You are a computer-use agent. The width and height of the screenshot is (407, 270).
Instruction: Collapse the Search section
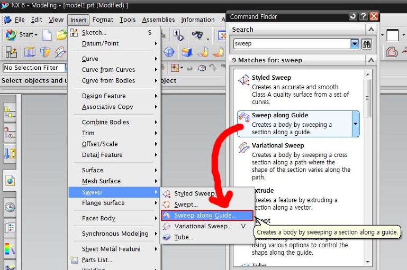pyautogui.click(x=372, y=30)
